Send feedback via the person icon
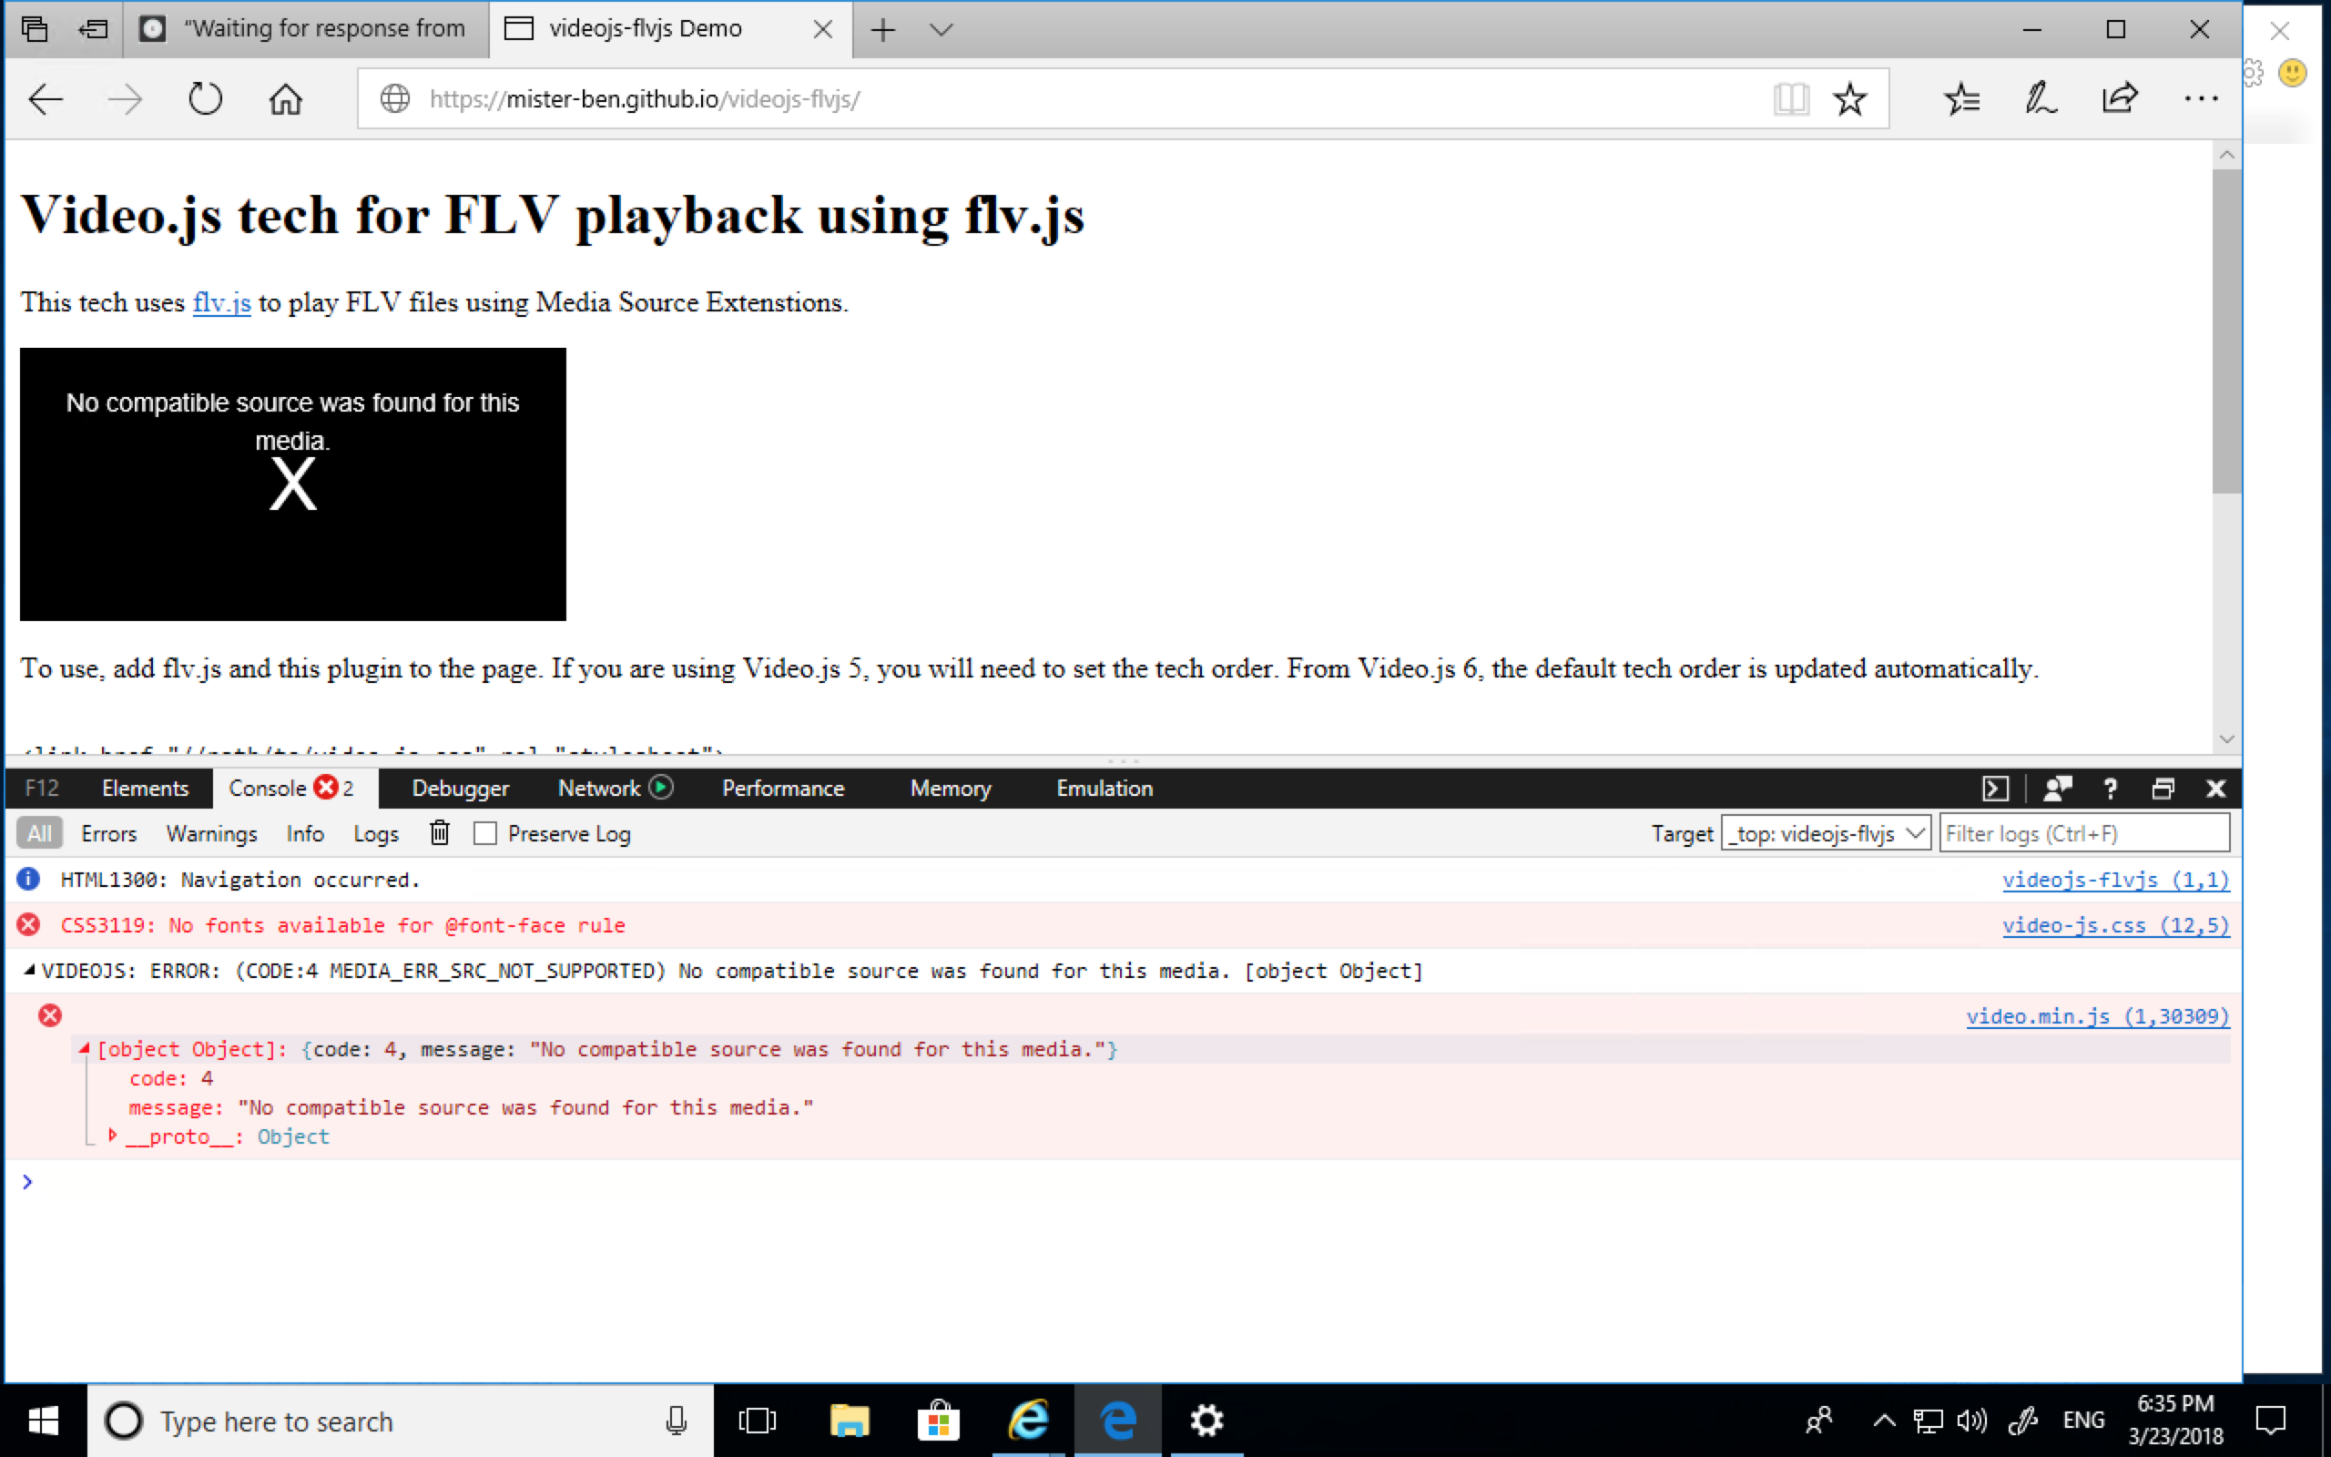The image size is (2331, 1457). [2058, 788]
